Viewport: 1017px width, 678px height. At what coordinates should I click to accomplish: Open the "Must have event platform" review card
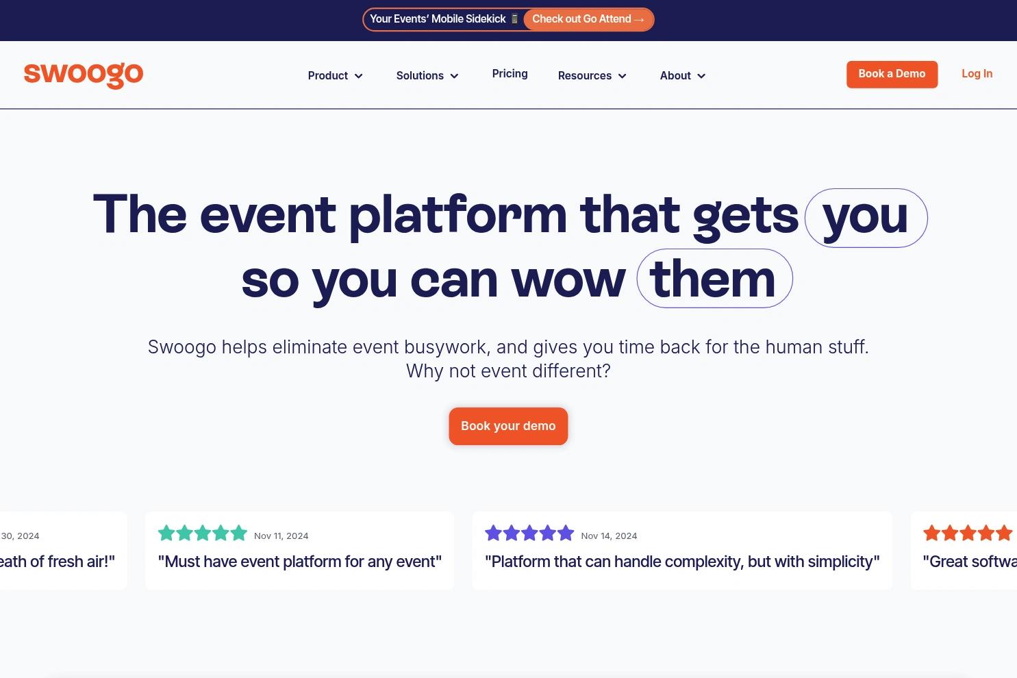299,551
